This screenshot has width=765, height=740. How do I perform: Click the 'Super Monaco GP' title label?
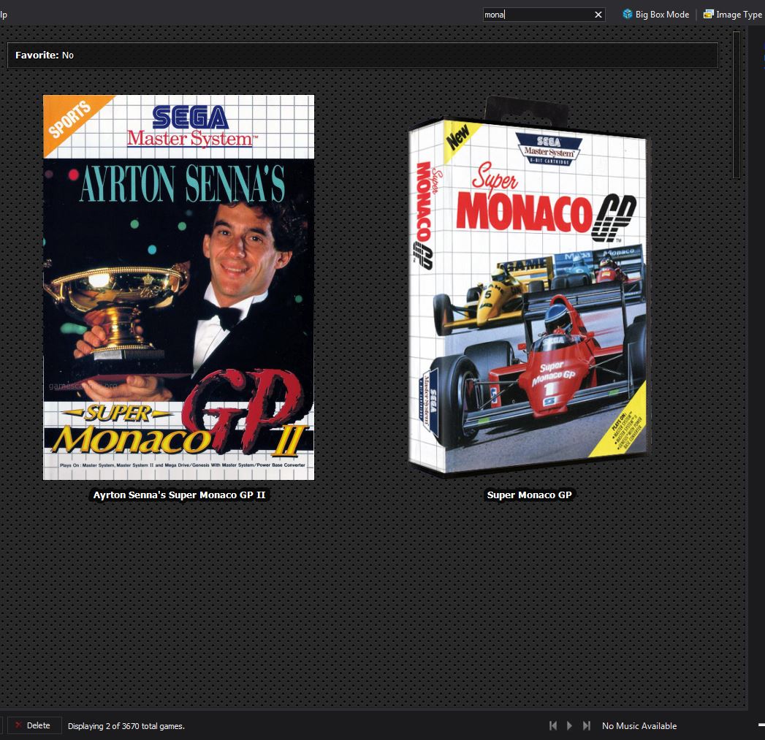tap(529, 495)
